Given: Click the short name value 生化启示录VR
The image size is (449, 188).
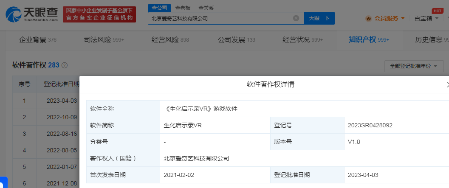Looking at the screenshot, I should click(x=183, y=125).
